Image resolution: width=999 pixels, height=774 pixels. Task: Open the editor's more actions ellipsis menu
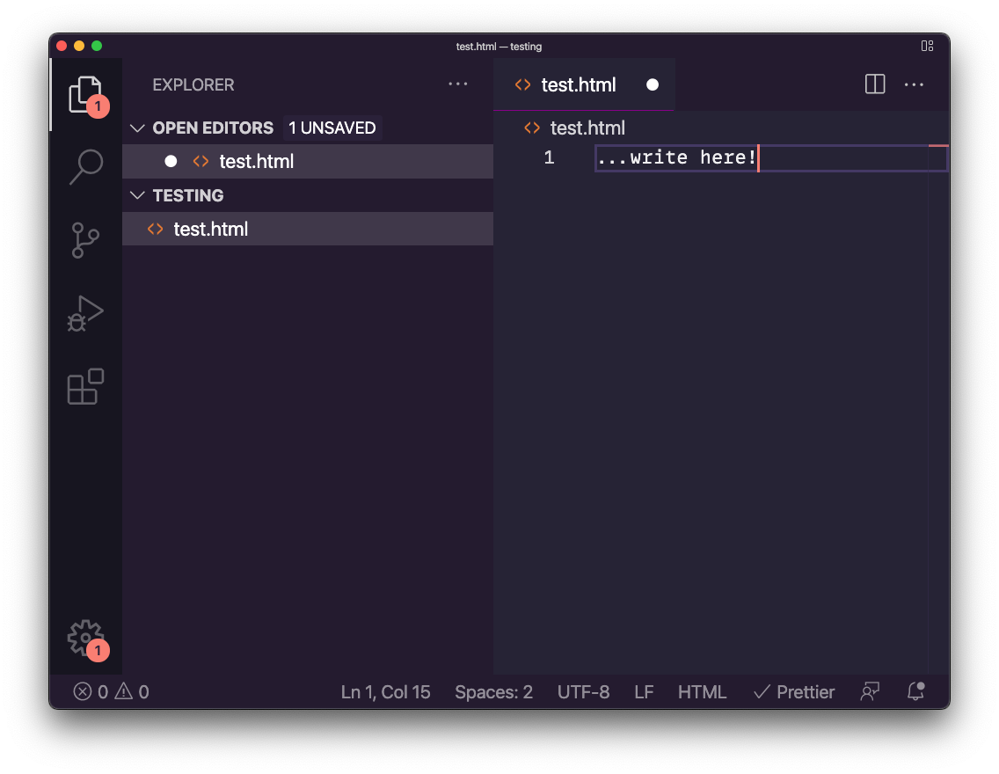pyautogui.click(x=914, y=84)
